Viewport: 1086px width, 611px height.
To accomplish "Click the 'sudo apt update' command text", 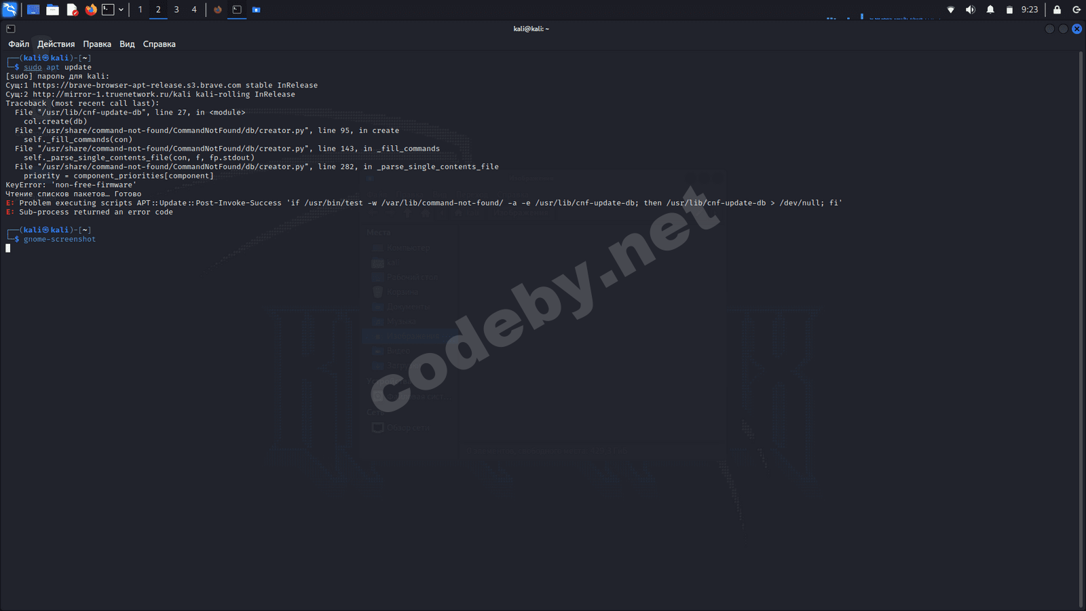I will (58, 67).
